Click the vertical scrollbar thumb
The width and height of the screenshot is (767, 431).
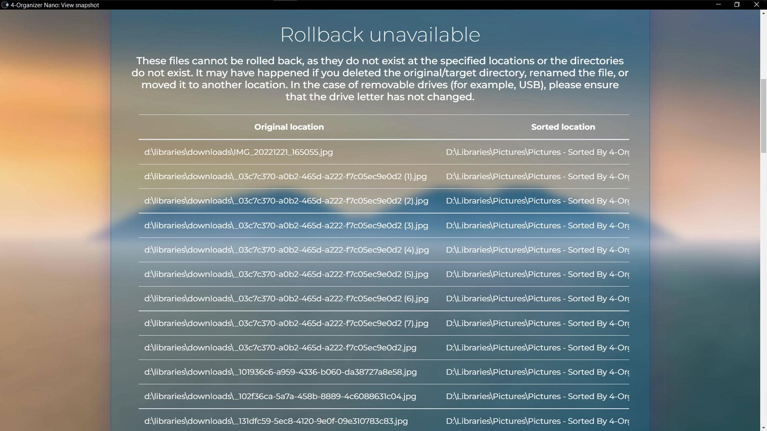tap(763, 116)
